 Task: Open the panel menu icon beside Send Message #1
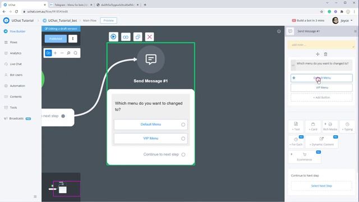(x=355, y=31)
